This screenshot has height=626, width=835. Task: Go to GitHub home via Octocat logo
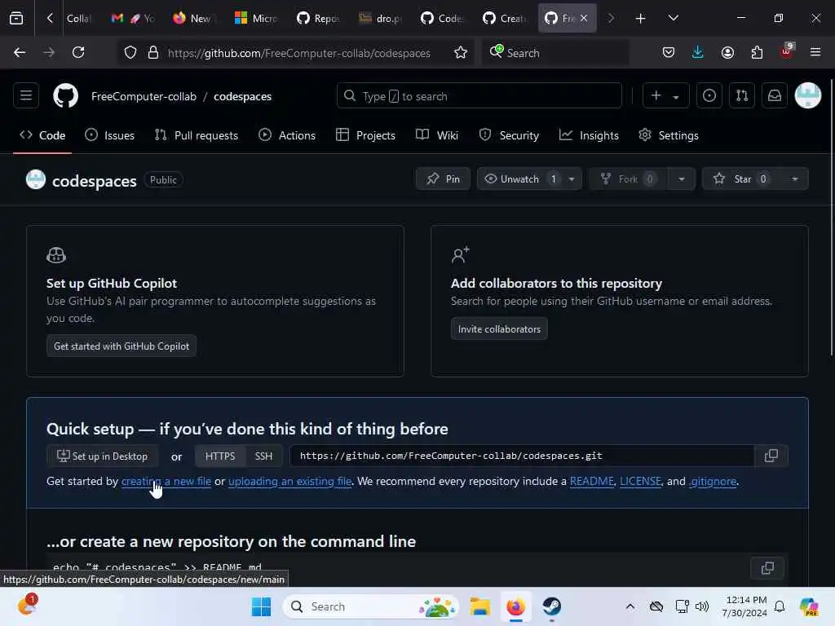(x=65, y=96)
